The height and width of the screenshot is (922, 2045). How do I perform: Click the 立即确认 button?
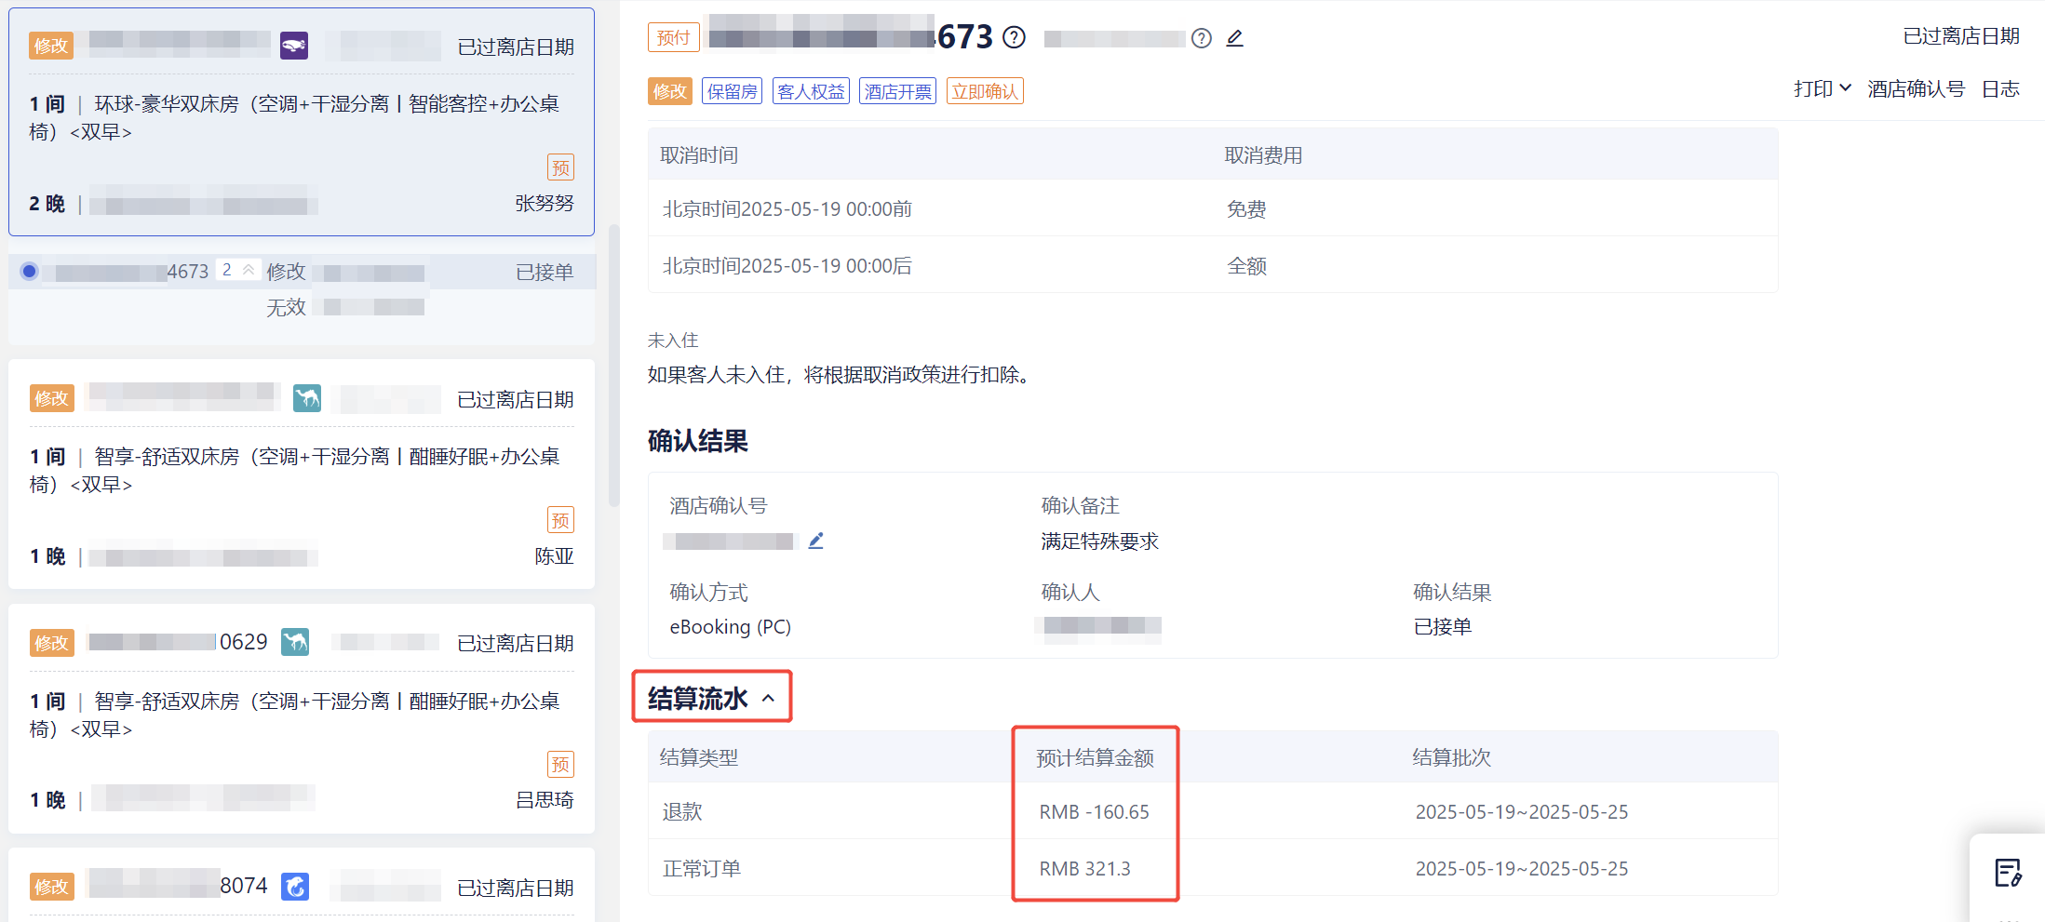point(985,91)
